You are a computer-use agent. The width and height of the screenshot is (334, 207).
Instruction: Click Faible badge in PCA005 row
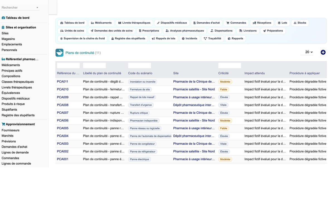point(224,128)
